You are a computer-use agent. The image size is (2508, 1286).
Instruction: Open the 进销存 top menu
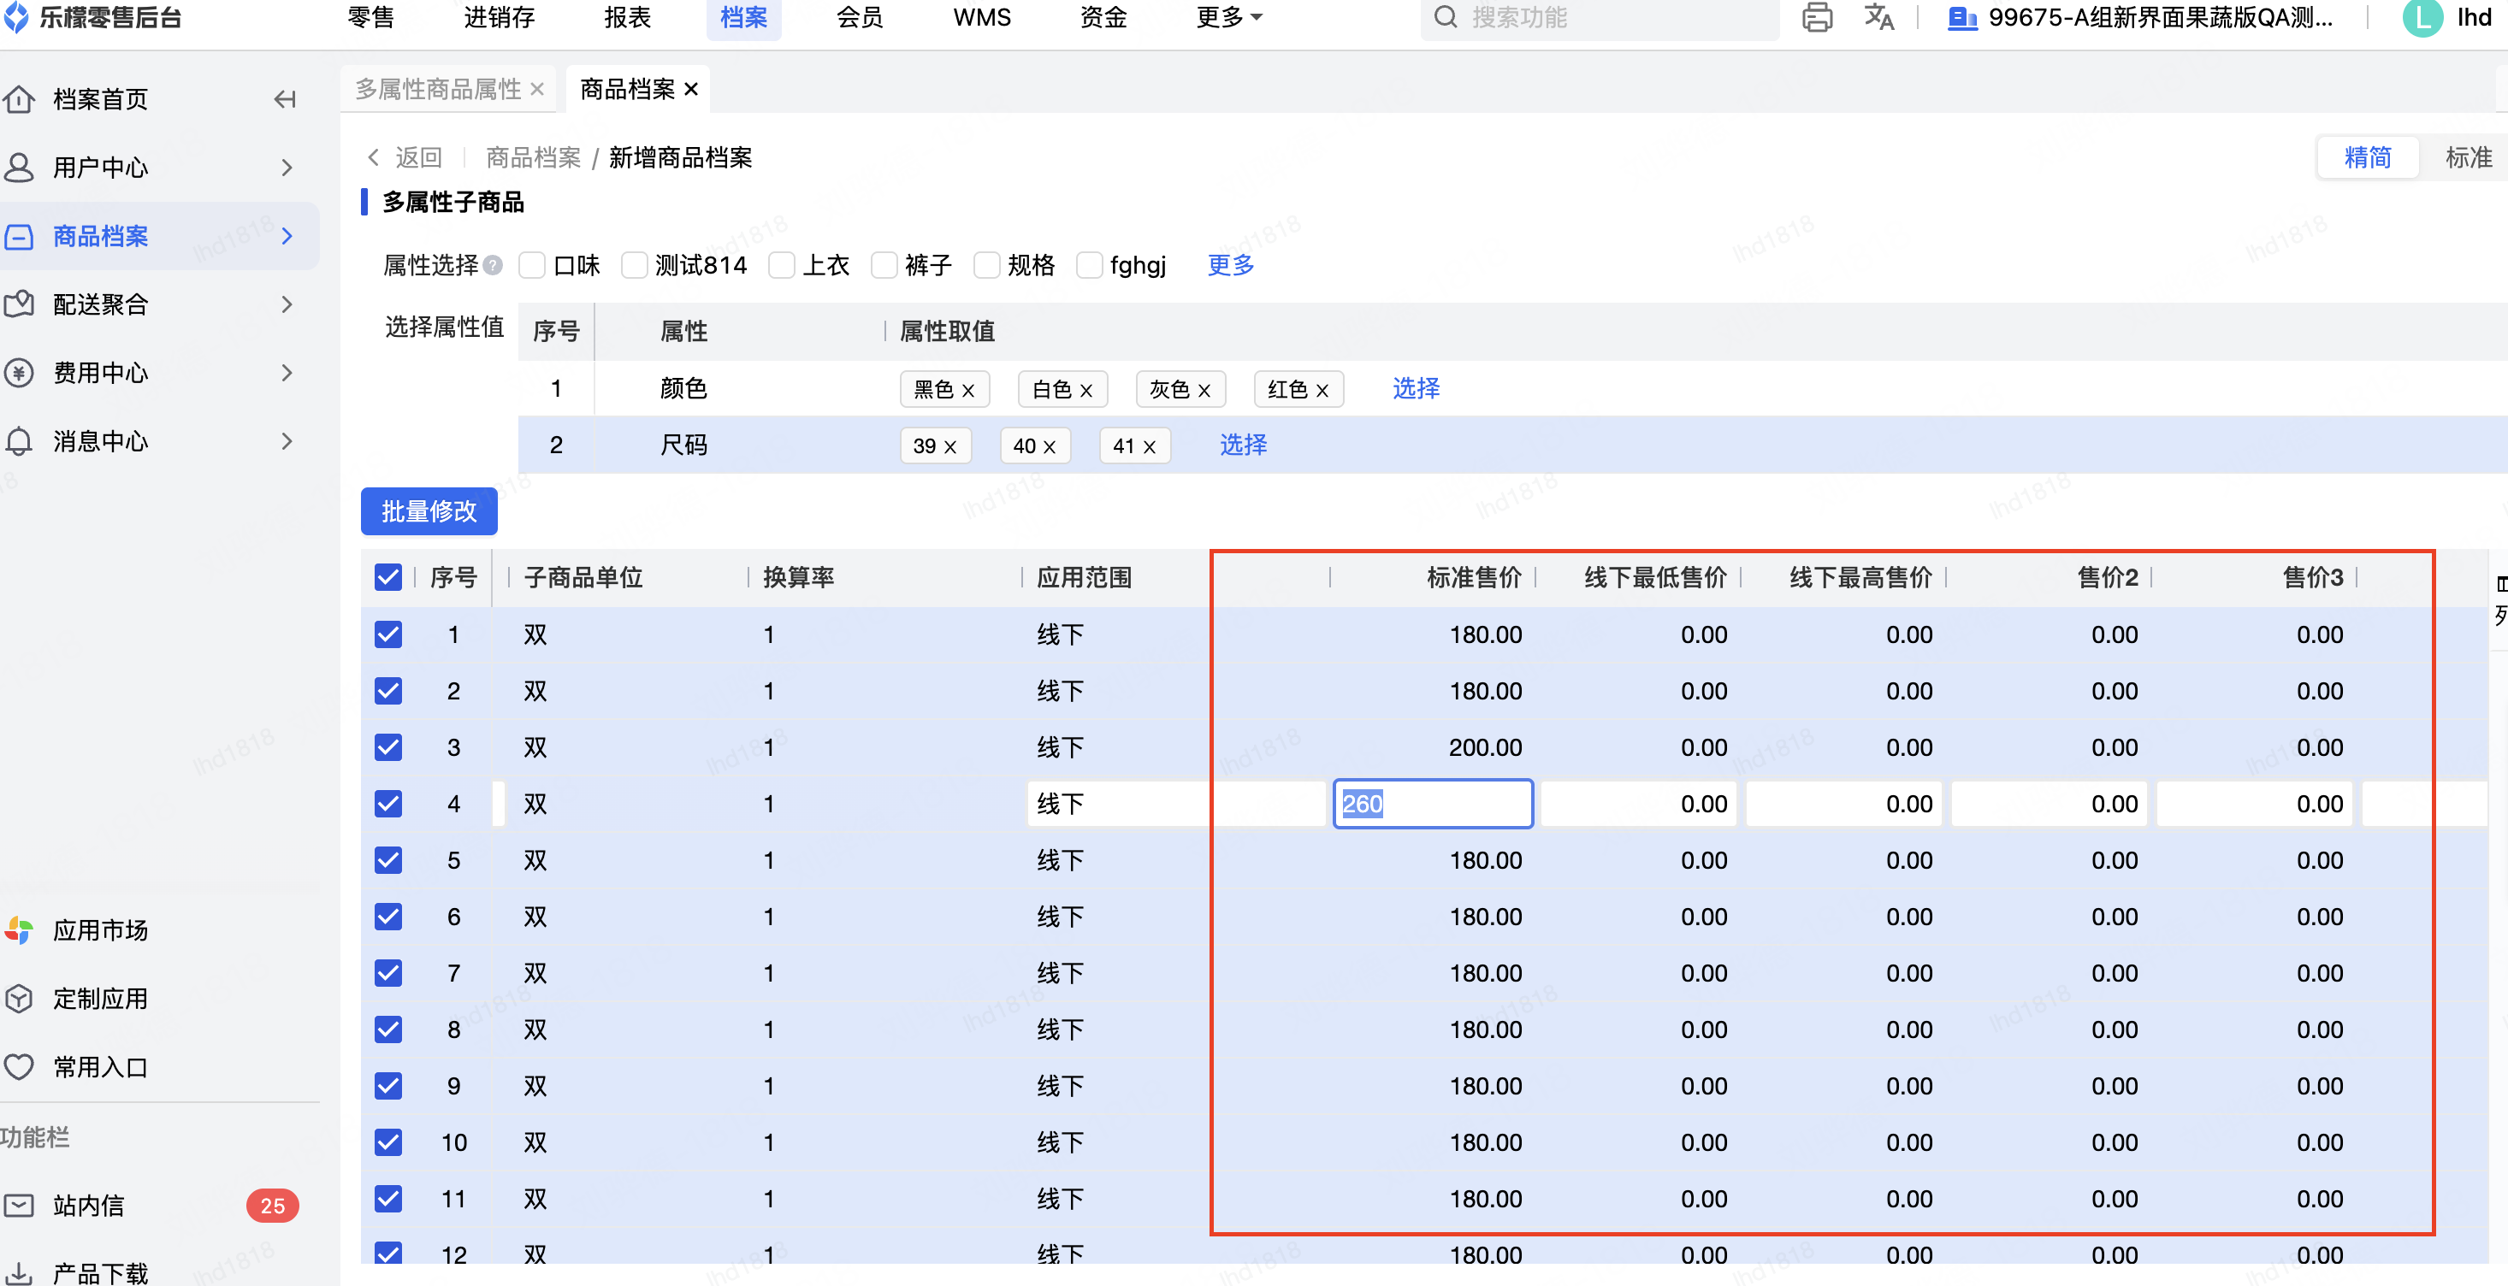click(x=499, y=17)
